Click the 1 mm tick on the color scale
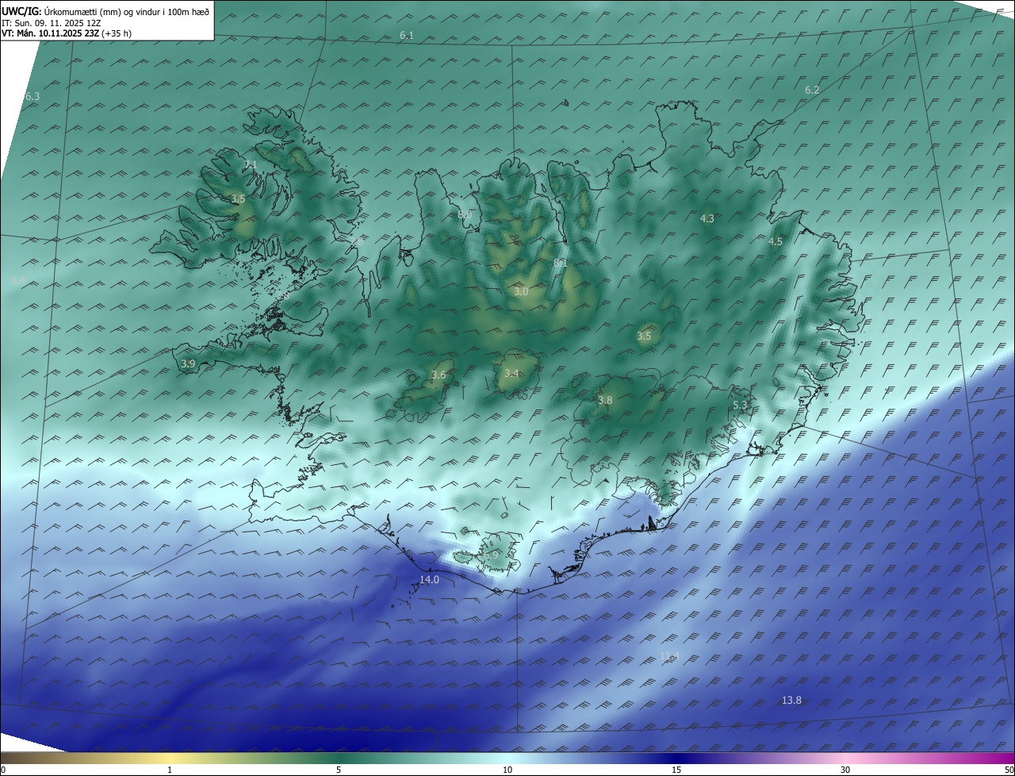This screenshot has width=1015, height=776. click(x=170, y=770)
